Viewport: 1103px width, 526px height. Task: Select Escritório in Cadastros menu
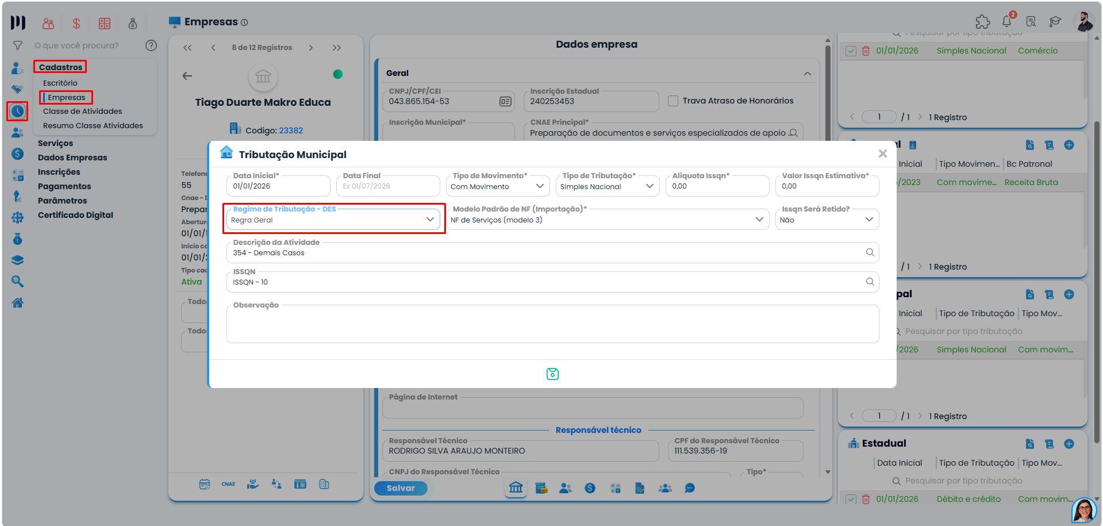point(60,83)
